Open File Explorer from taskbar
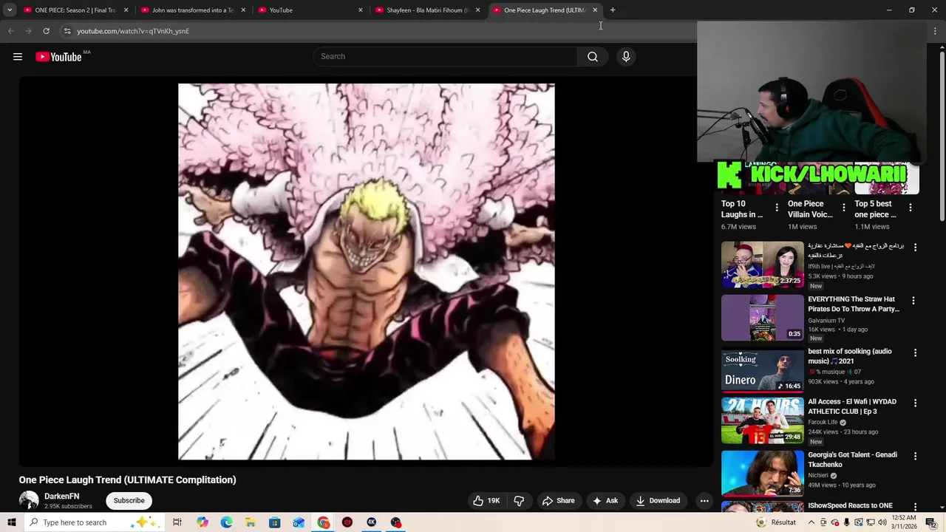946x532 pixels. point(251,522)
